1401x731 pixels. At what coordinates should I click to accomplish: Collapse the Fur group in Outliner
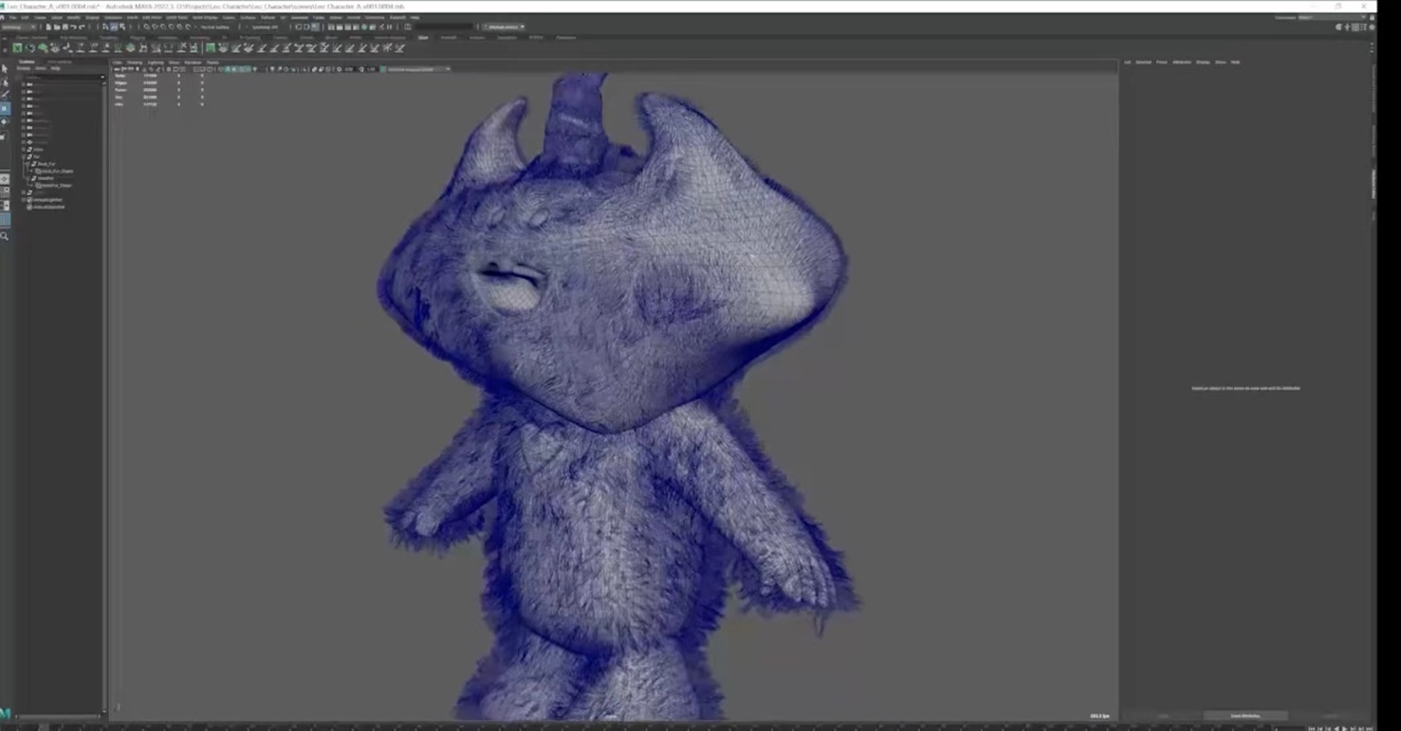coord(24,156)
